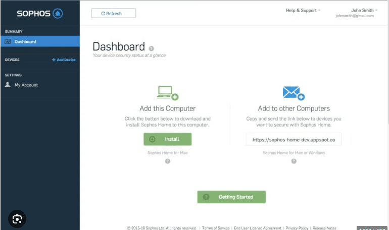Click the Sophos Home for Mac label
The width and height of the screenshot is (389, 230).
(x=167, y=153)
